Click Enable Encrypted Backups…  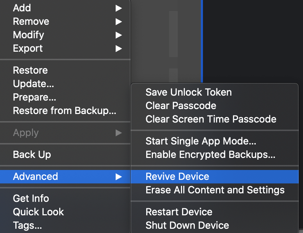pos(210,154)
